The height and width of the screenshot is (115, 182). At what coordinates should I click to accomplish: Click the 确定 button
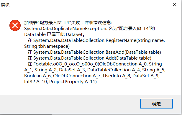click(x=156, y=103)
